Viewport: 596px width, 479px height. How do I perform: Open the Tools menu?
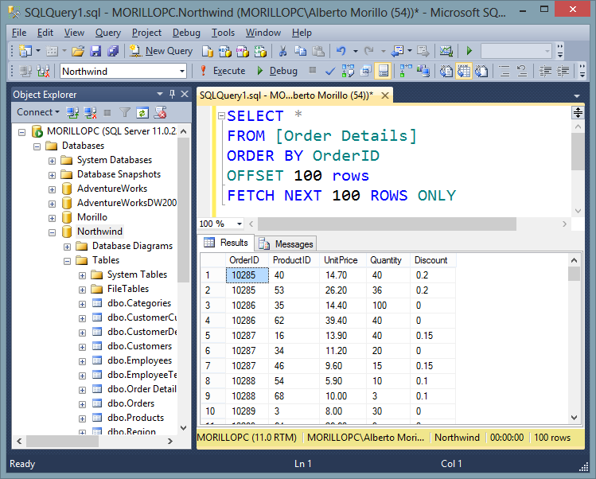coord(223,33)
